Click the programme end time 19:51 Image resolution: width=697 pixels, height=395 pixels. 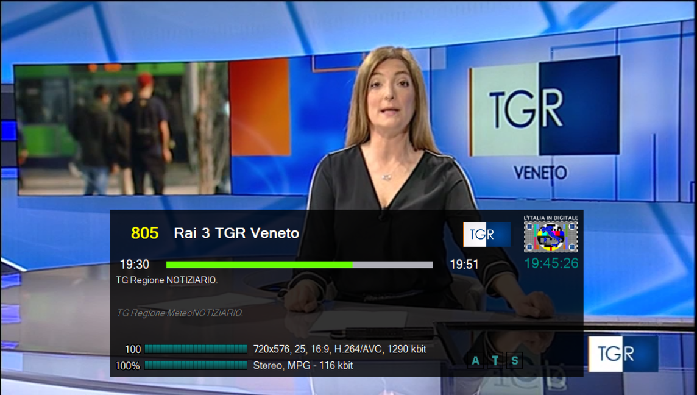pyautogui.click(x=464, y=265)
